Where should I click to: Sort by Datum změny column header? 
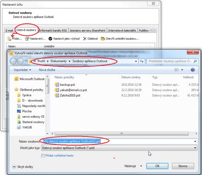(x=131, y=77)
